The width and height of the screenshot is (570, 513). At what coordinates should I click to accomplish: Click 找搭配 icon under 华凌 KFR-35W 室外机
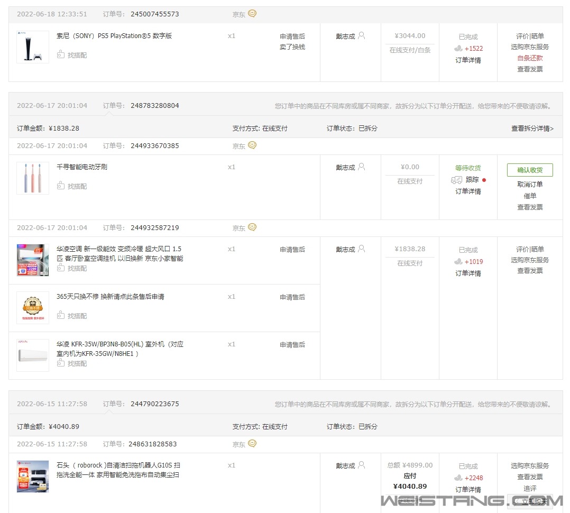(61, 363)
